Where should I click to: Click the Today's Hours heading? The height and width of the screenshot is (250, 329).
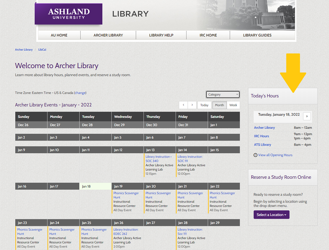coord(265,96)
